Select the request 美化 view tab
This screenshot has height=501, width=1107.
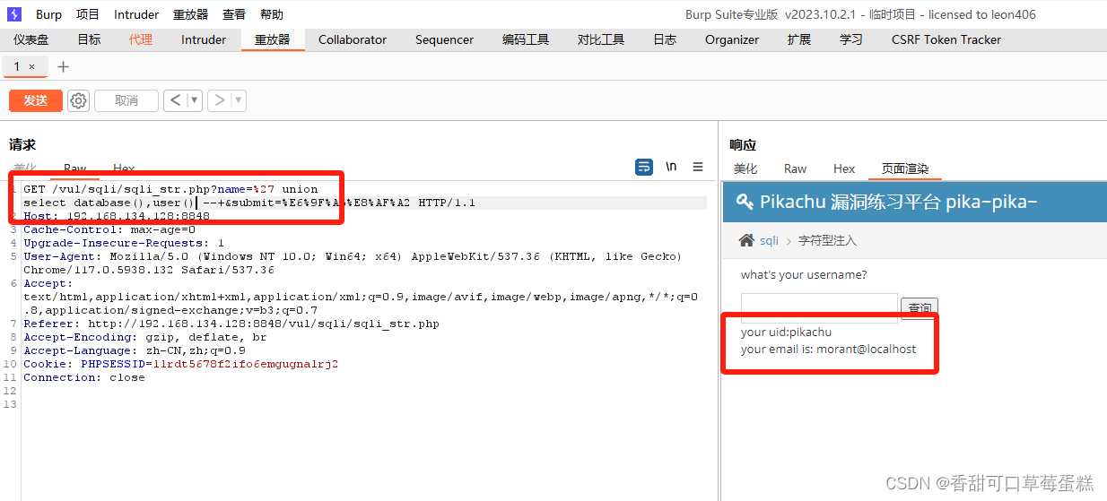click(x=25, y=168)
